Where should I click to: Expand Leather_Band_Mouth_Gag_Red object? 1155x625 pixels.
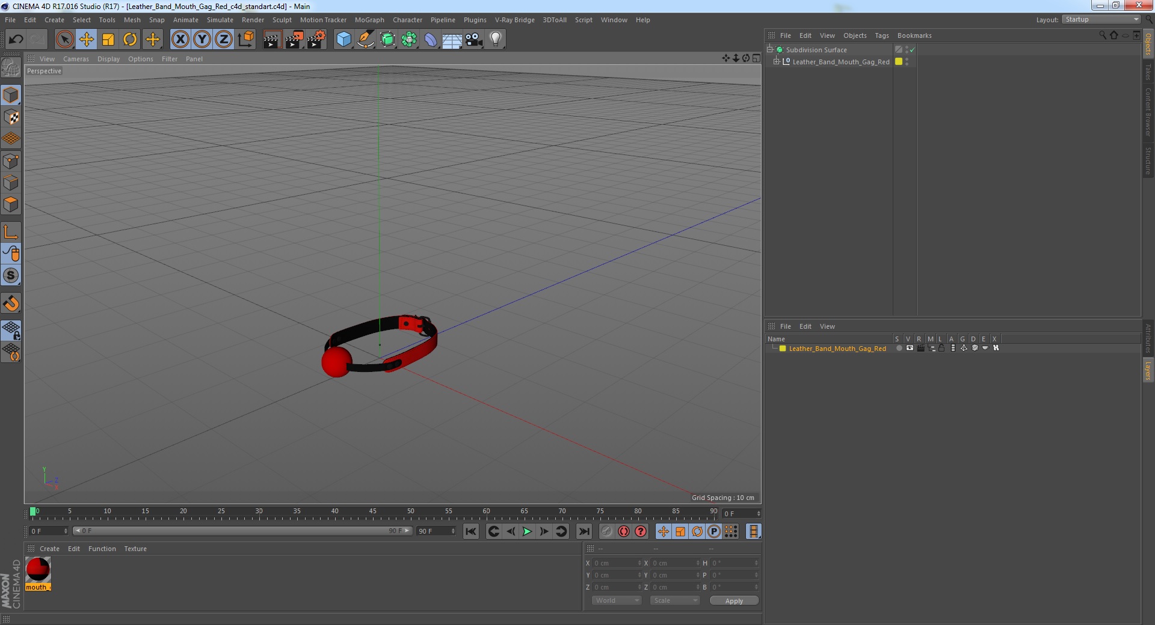777,62
